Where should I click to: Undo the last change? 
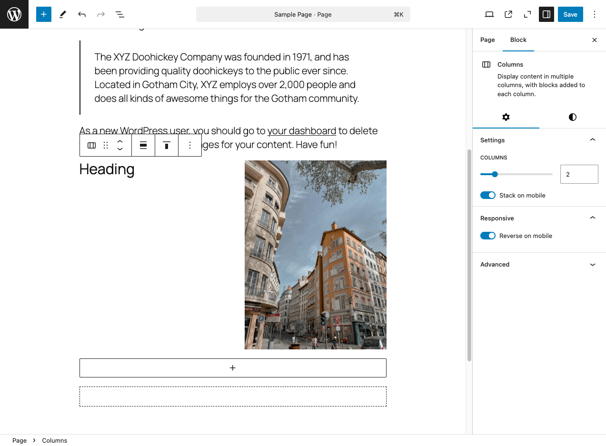(x=82, y=14)
